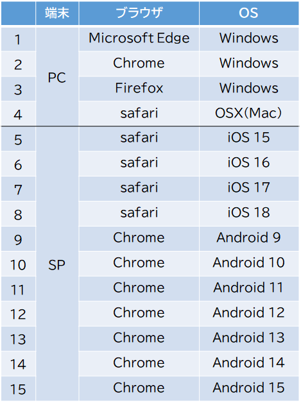Select the PC device cell

(57, 76)
